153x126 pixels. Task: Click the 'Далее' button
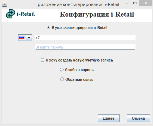pos(109,118)
